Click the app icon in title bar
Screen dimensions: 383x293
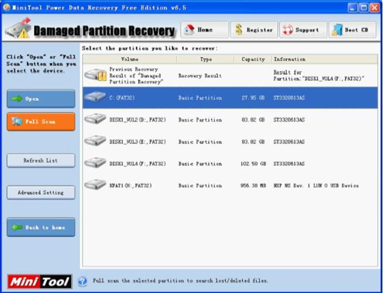coord(7,7)
